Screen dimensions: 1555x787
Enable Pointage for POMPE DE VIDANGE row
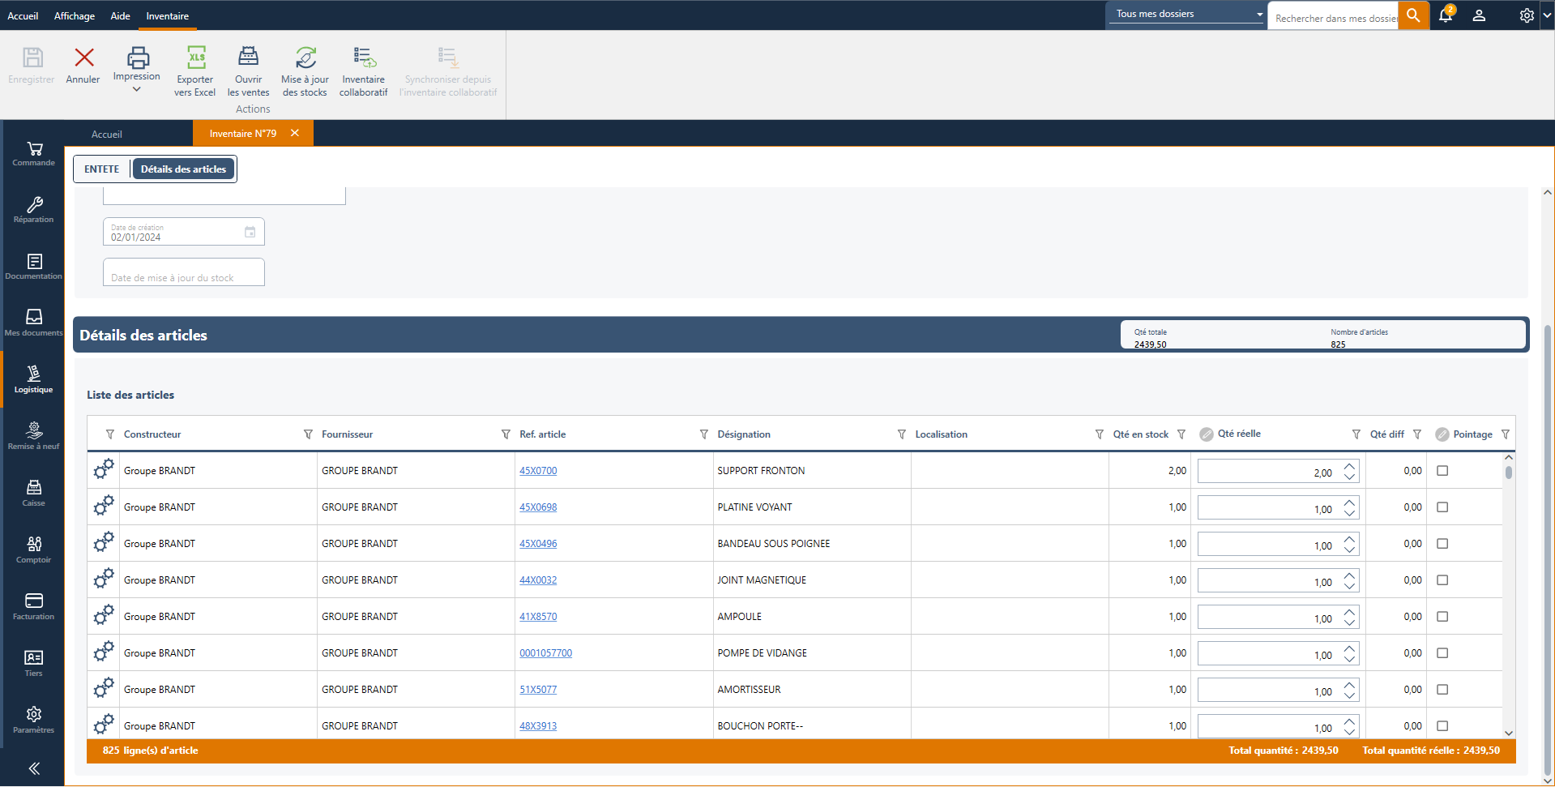tap(1442, 653)
